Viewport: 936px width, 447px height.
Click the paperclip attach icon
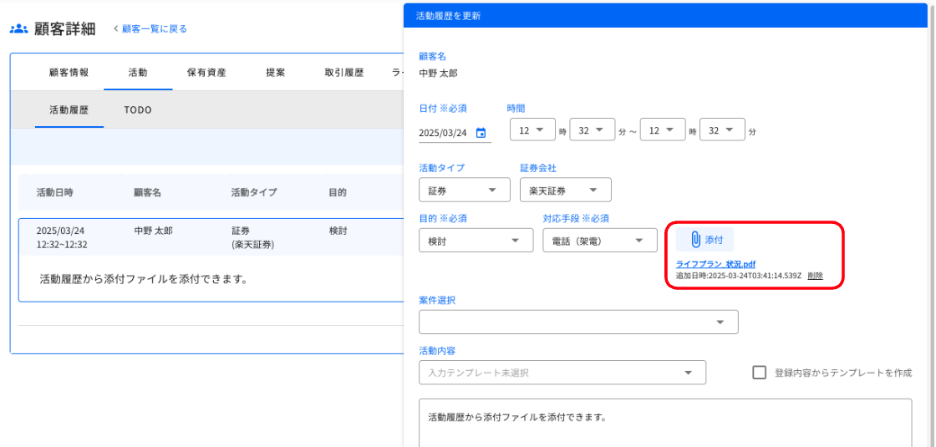coord(695,239)
